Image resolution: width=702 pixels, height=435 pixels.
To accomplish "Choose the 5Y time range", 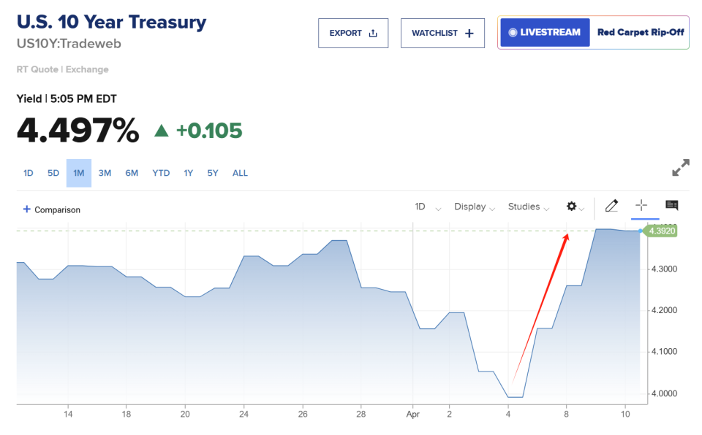I will pos(212,173).
